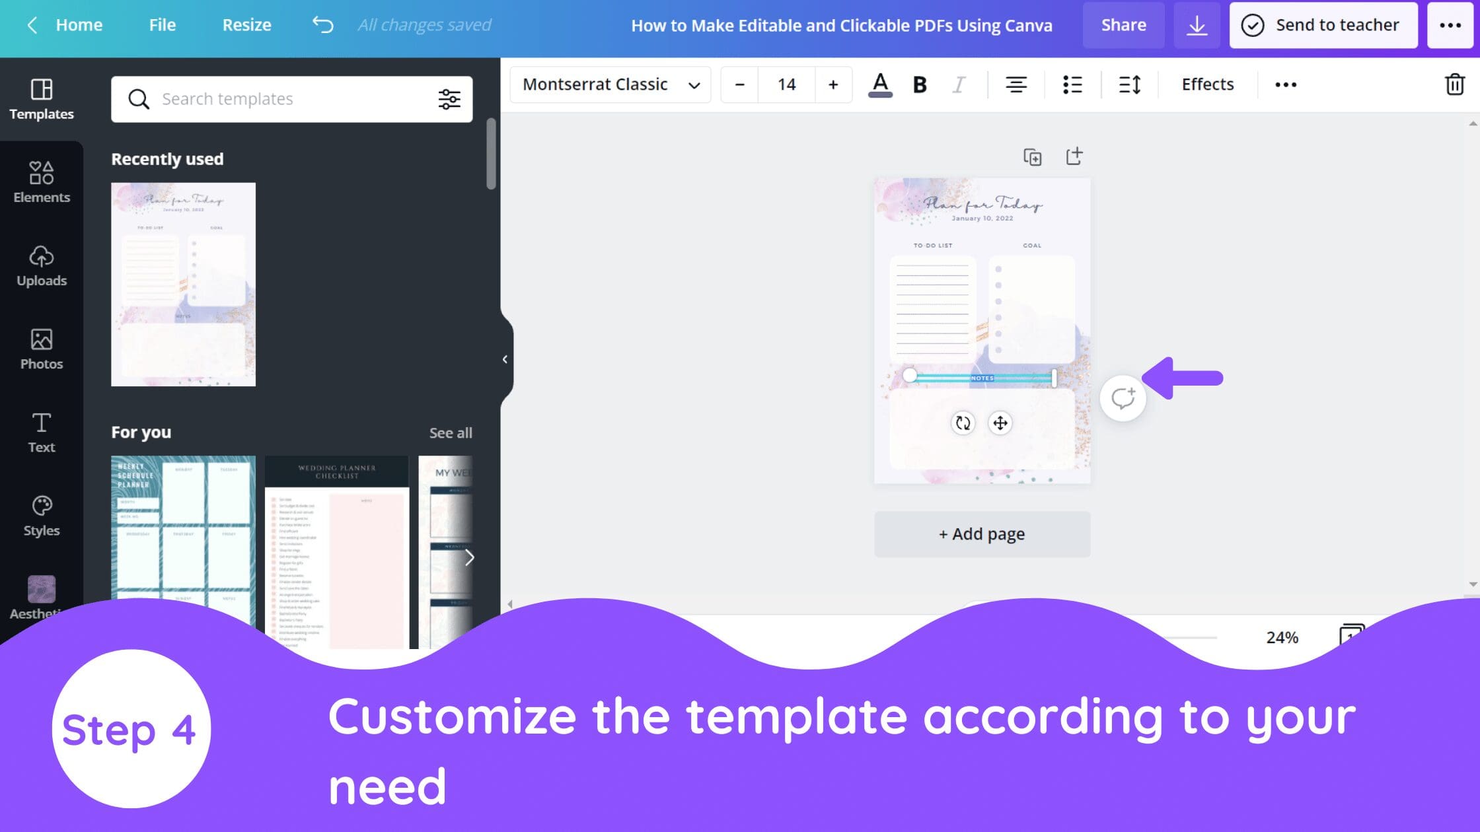Click the Home navigation item
This screenshot has width=1480, height=832.
[78, 23]
